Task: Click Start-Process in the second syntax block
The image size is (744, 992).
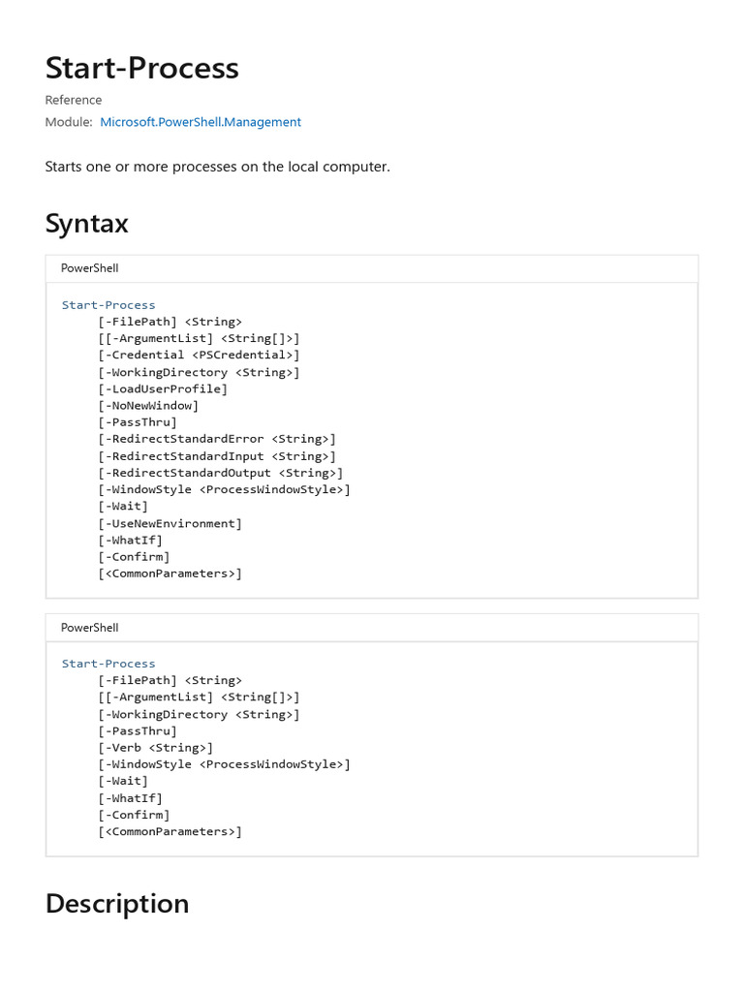Action: click(108, 664)
